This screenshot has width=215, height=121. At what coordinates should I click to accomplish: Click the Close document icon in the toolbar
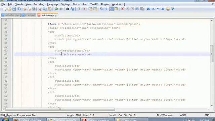[x=24, y=9]
